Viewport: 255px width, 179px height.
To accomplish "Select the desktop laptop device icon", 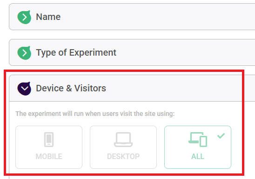I will (x=123, y=140).
